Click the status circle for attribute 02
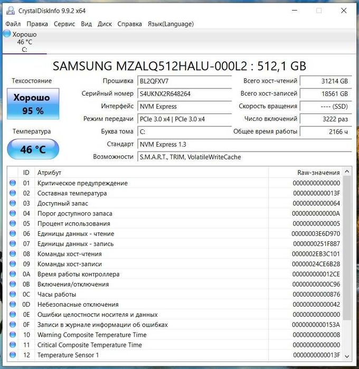This screenshot has width=359, height=369. click(13, 193)
